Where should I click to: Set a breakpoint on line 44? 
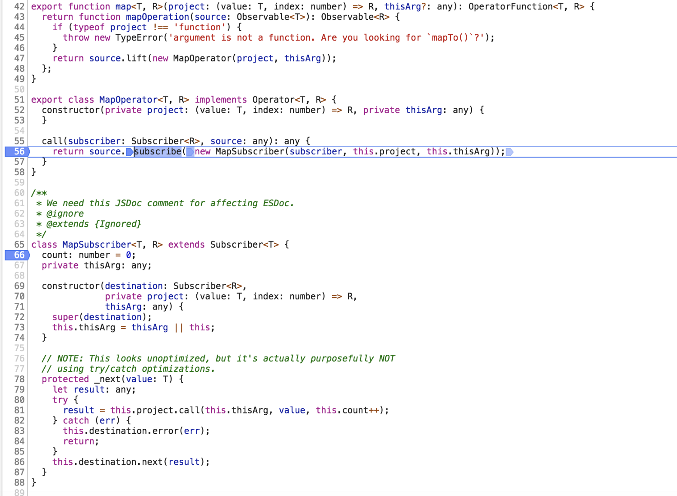19,27
